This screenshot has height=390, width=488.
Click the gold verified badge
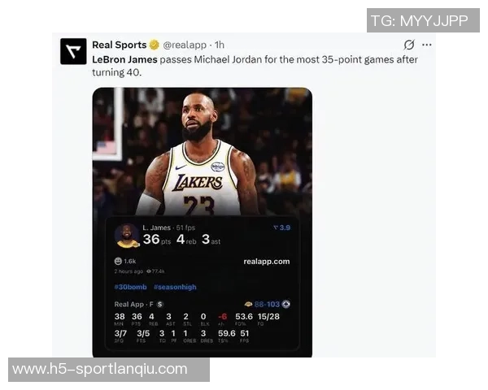tap(154, 45)
